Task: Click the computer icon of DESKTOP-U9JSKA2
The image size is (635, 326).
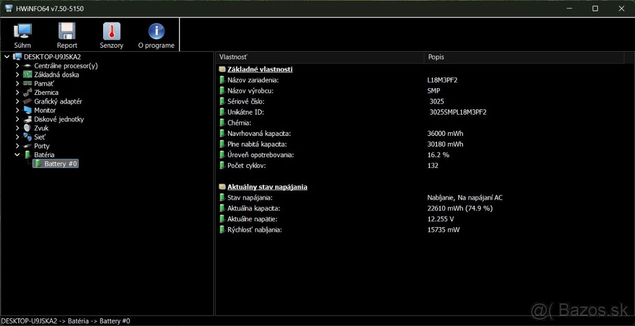Action: click(x=17, y=57)
